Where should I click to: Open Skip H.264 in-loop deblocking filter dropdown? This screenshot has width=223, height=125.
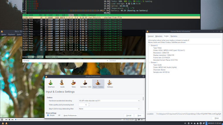[109, 109]
